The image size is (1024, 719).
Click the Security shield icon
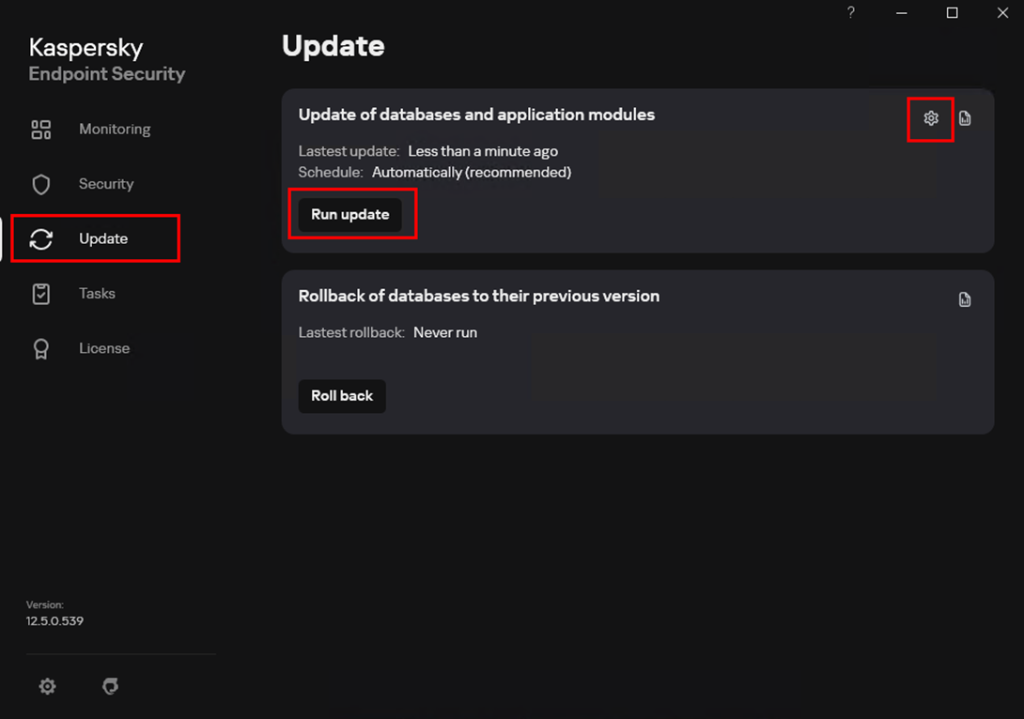point(41,185)
